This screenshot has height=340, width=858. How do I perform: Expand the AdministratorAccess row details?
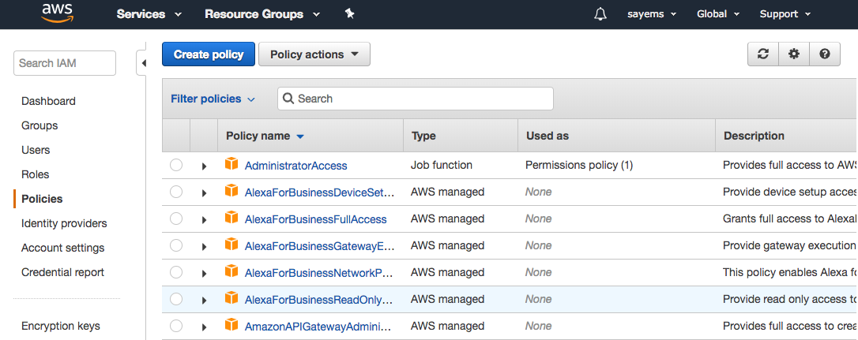(204, 166)
